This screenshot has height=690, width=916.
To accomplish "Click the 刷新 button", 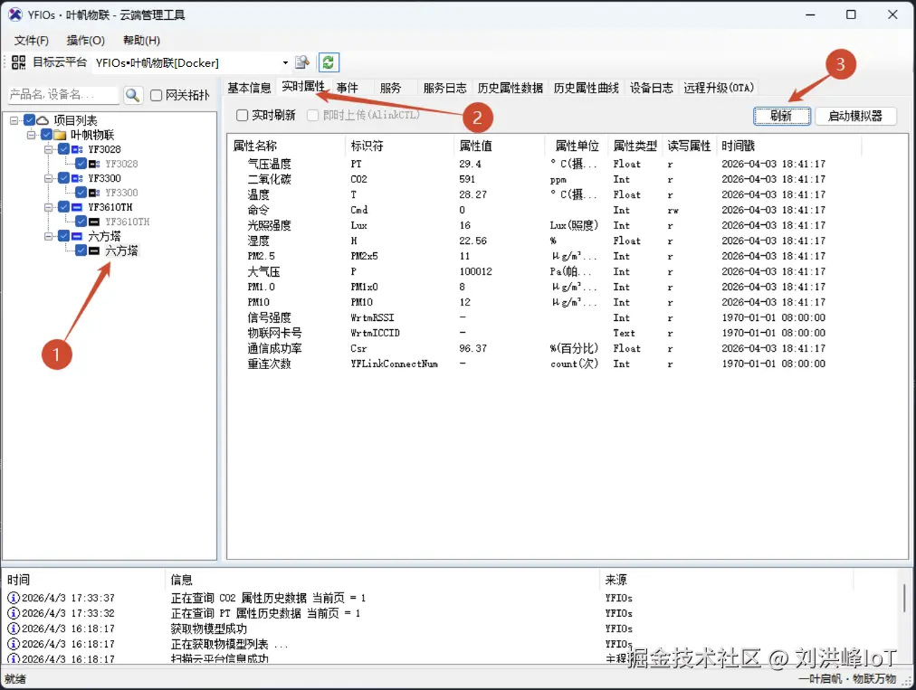I will tap(780, 116).
